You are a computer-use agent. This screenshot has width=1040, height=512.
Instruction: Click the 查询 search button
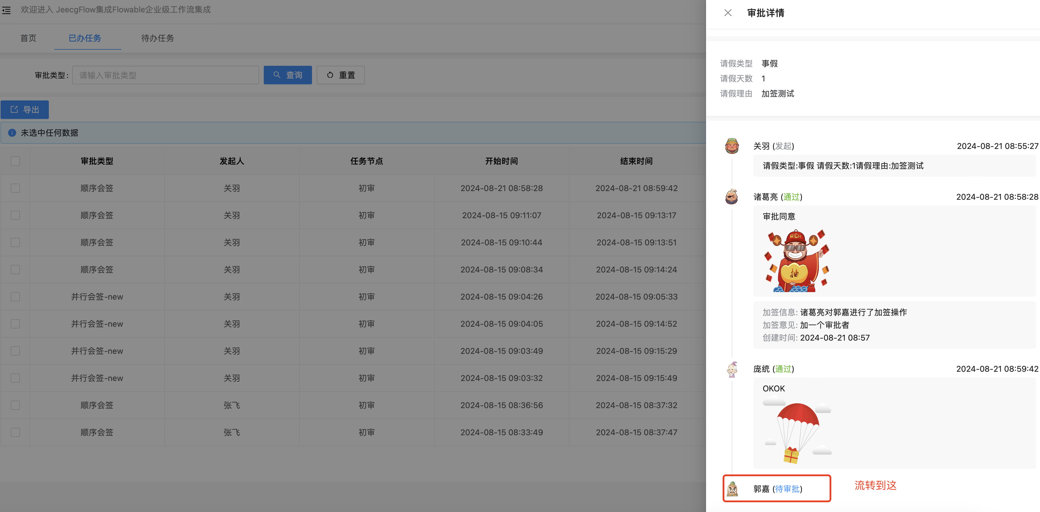click(287, 75)
